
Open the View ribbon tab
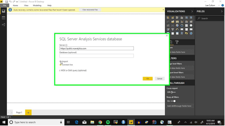coord(26,6)
